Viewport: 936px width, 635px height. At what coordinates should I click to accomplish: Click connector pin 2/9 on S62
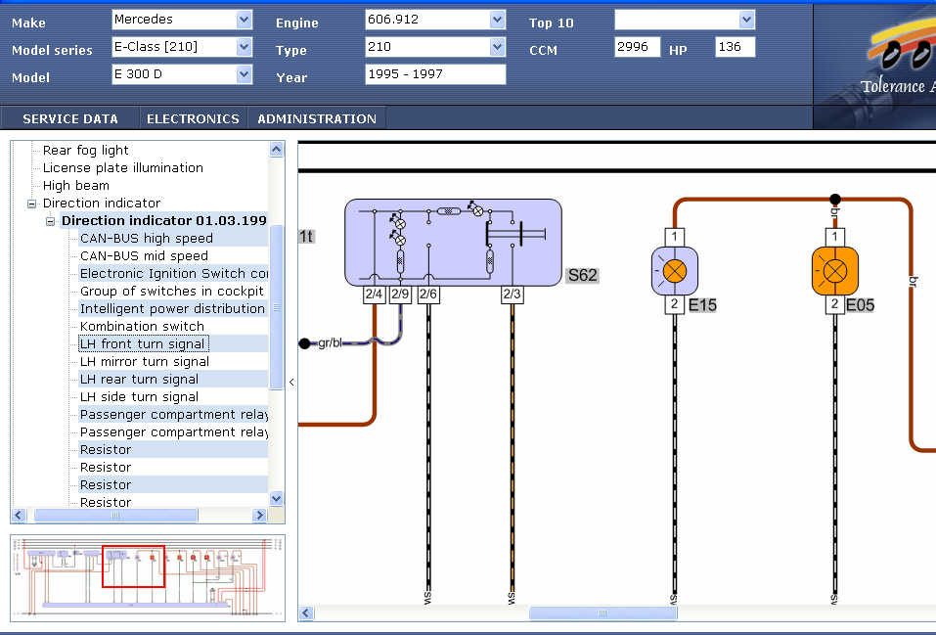click(400, 295)
